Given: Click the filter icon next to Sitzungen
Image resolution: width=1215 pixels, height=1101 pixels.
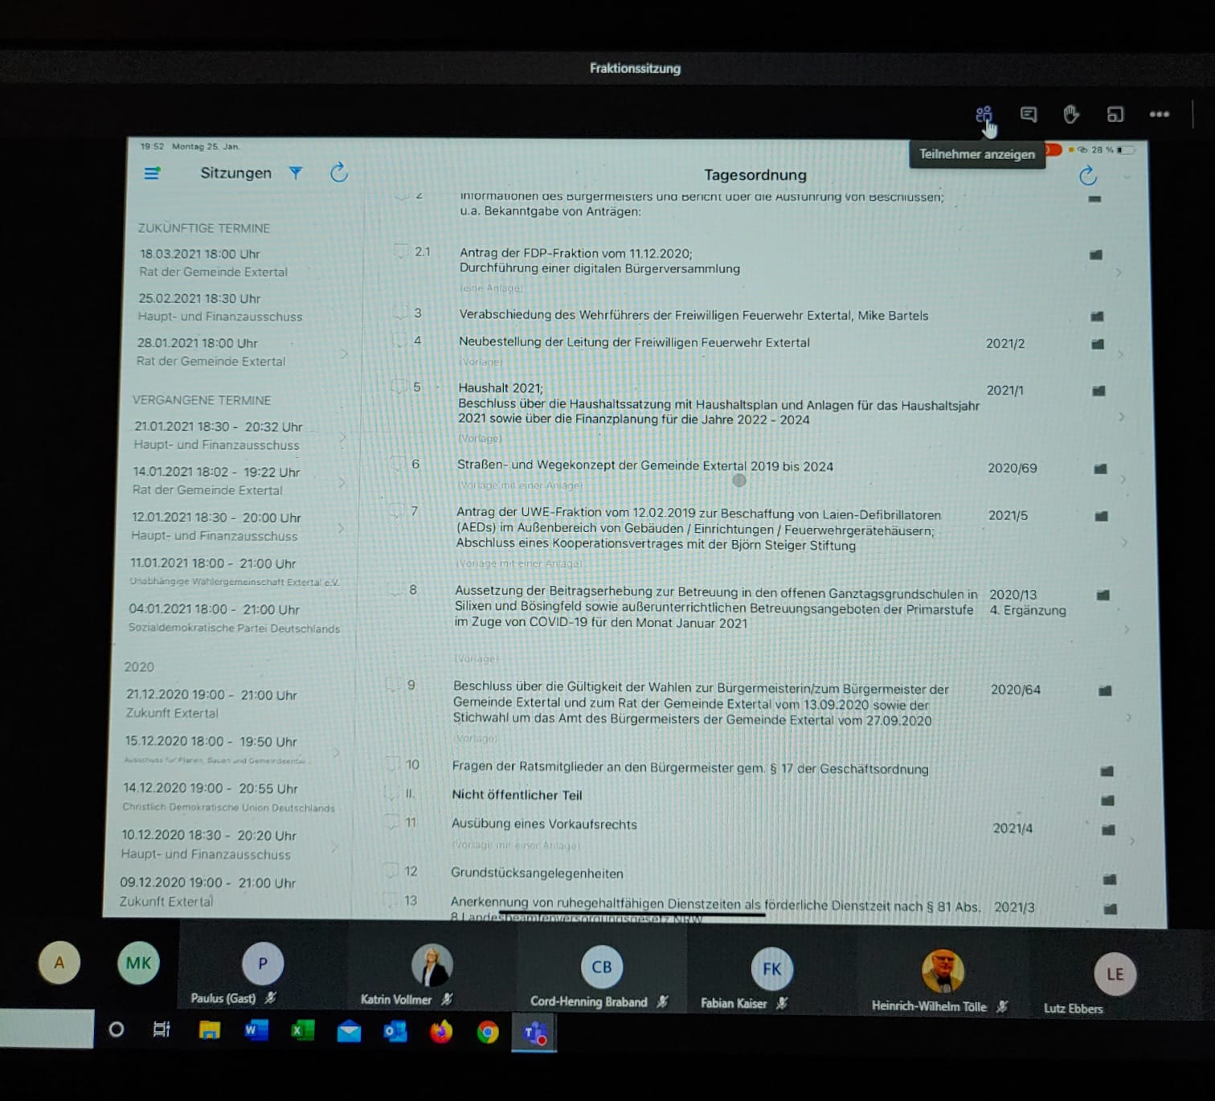Looking at the screenshot, I should coord(296,173).
